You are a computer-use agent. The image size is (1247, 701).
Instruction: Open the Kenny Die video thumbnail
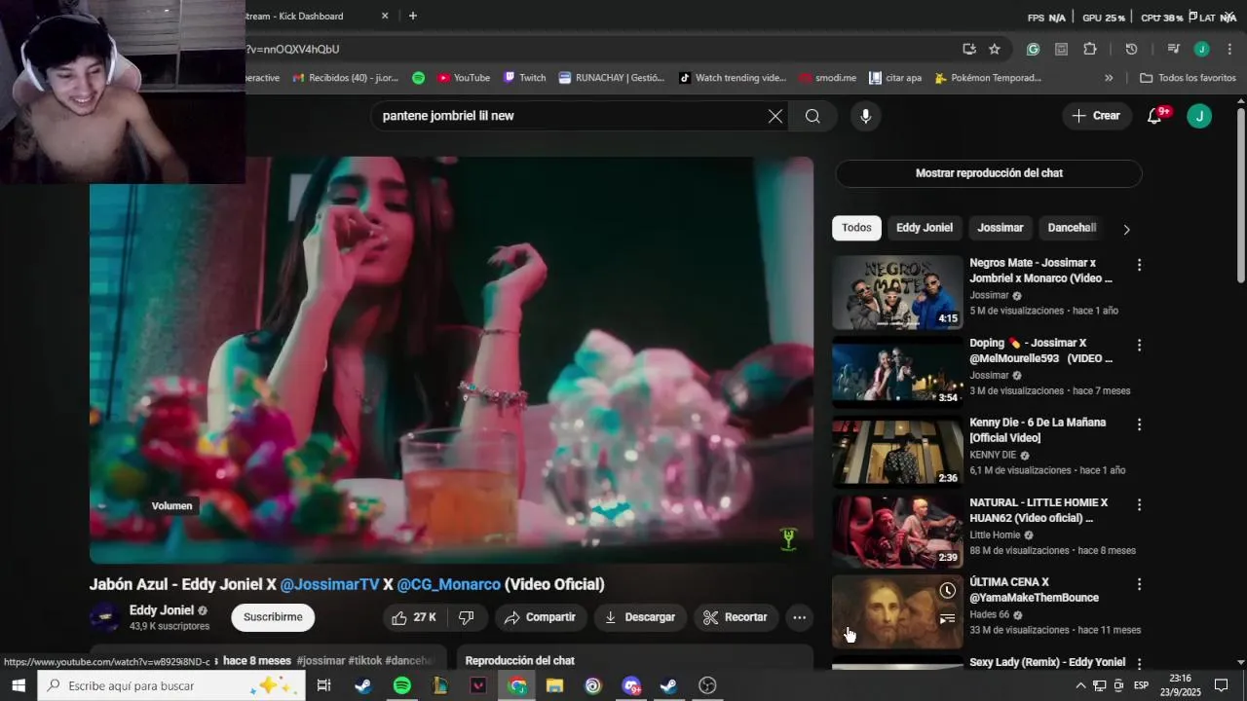897,452
